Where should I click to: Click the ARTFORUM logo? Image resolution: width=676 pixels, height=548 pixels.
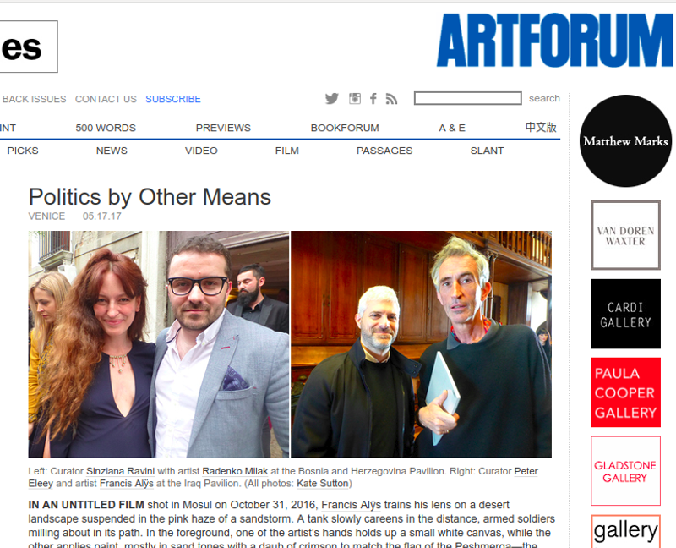tap(555, 40)
